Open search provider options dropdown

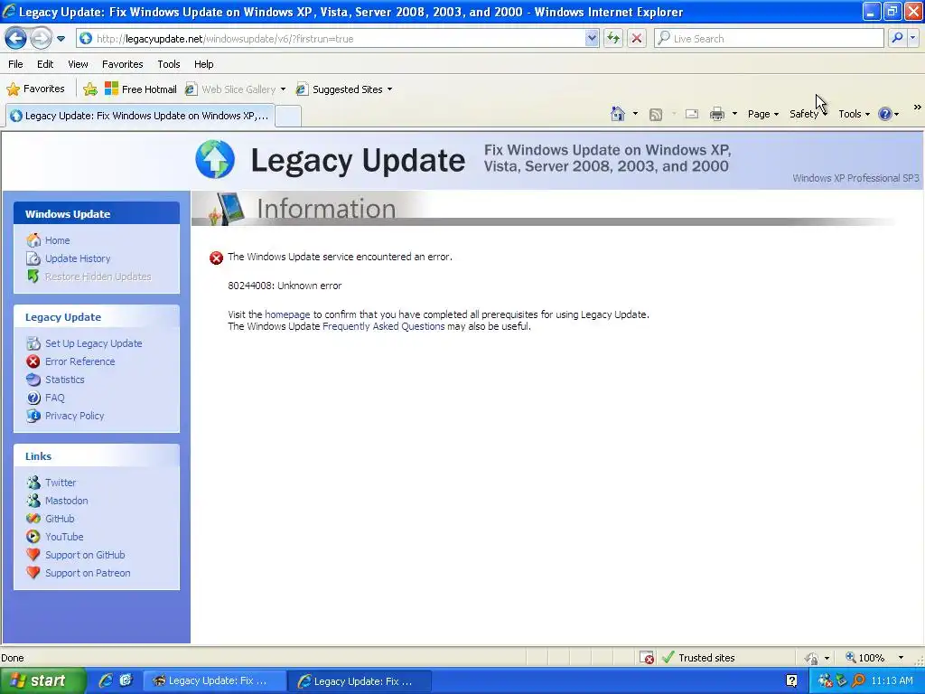(x=913, y=38)
